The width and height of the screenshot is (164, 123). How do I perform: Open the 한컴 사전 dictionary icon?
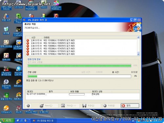click(x=6, y=17)
